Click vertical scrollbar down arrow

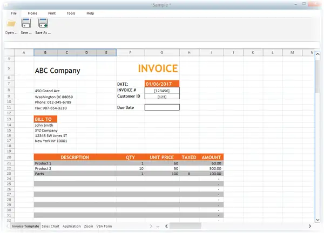coord(317,218)
